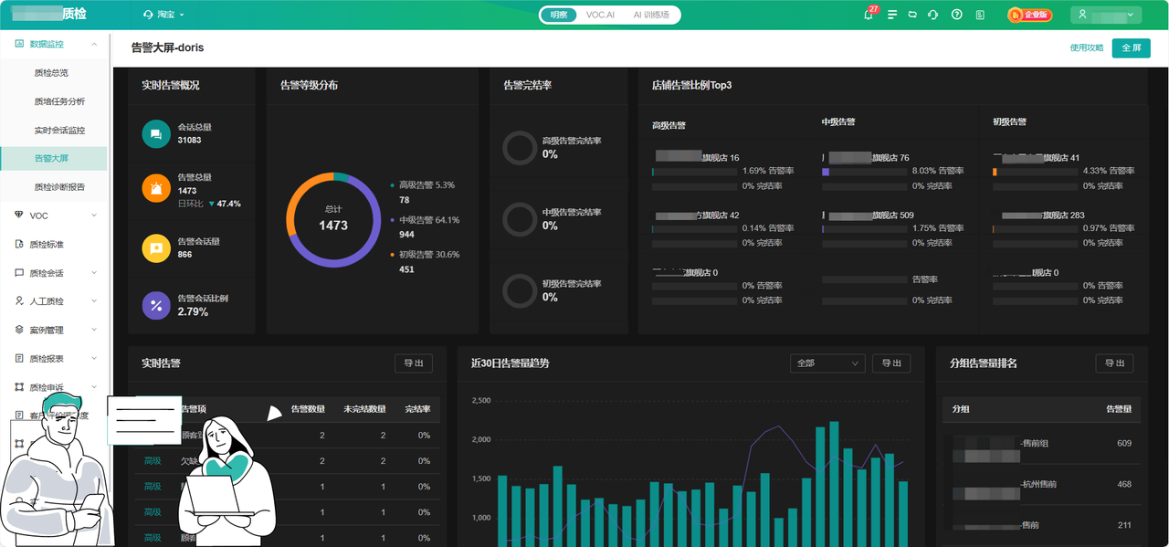Click the orange 告警总量 alarm icon

pyautogui.click(x=156, y=188)
